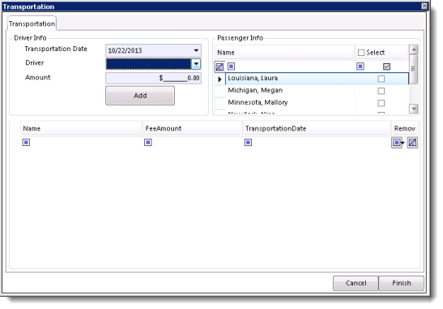This screenshot has height=309, width=443.
Task: Click the lower grid Name column header
Action: [81, 128]
